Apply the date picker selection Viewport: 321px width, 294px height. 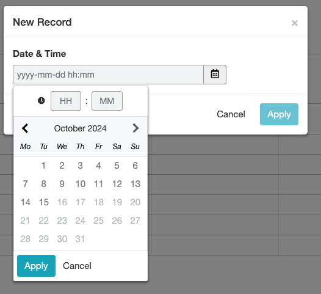click(x=36, y=266)
